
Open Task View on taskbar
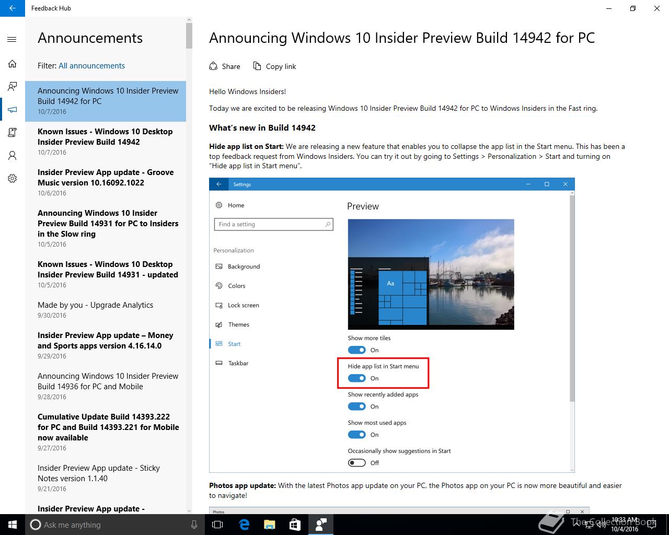click(217, 525)
